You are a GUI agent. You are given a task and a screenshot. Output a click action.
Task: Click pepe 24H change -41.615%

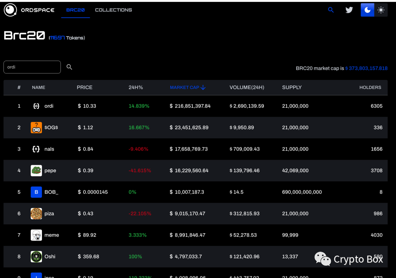coord(140,171)
